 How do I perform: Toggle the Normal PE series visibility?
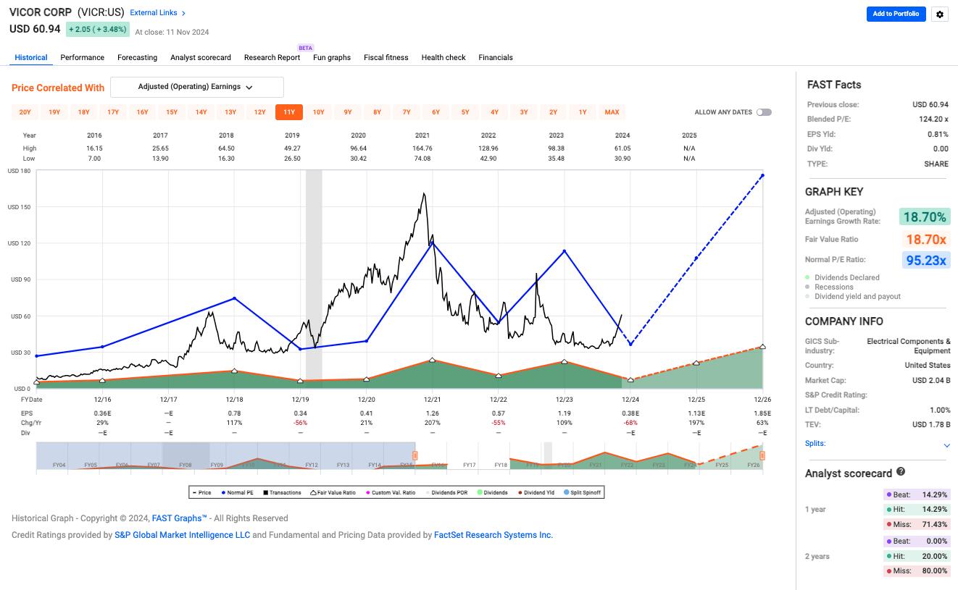point(223,492)
